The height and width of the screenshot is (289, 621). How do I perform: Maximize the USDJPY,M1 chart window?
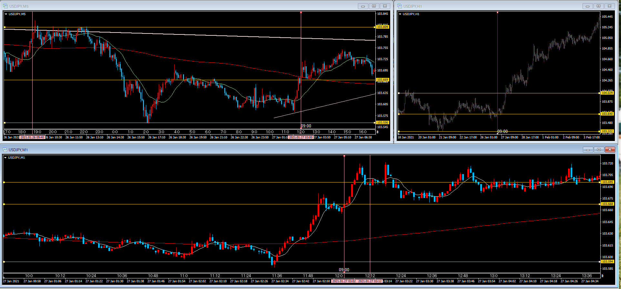click(599, 150)
